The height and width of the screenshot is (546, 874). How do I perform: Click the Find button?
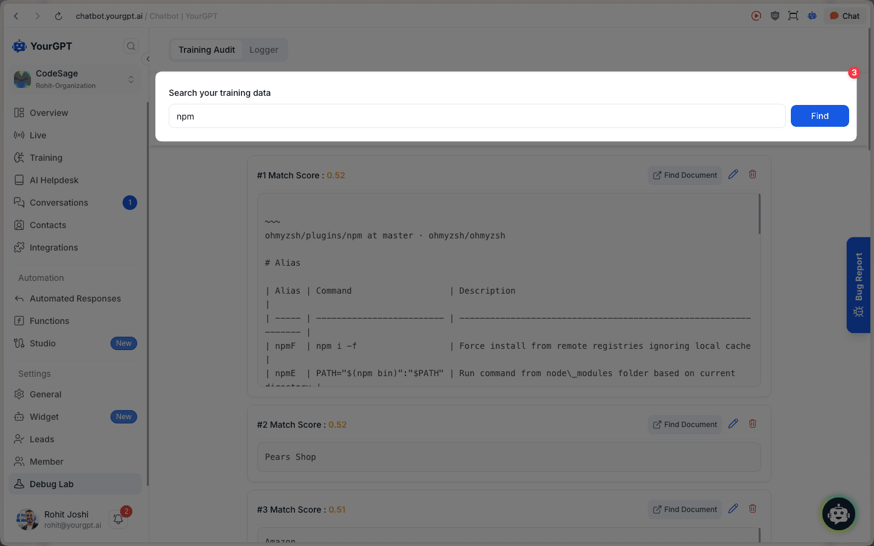(819, 115)
